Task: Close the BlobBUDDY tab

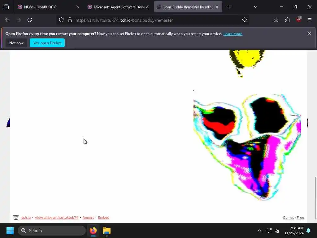Action: pyautogui.click(x=78, y=7)
